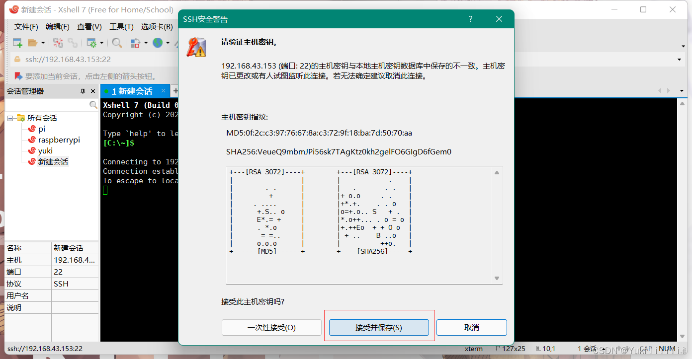Viewport: 692px width, 359px height.
Task: Click the 127x25 terminal size in status bar
Action: pyautogui.click(x=510, y=349)
